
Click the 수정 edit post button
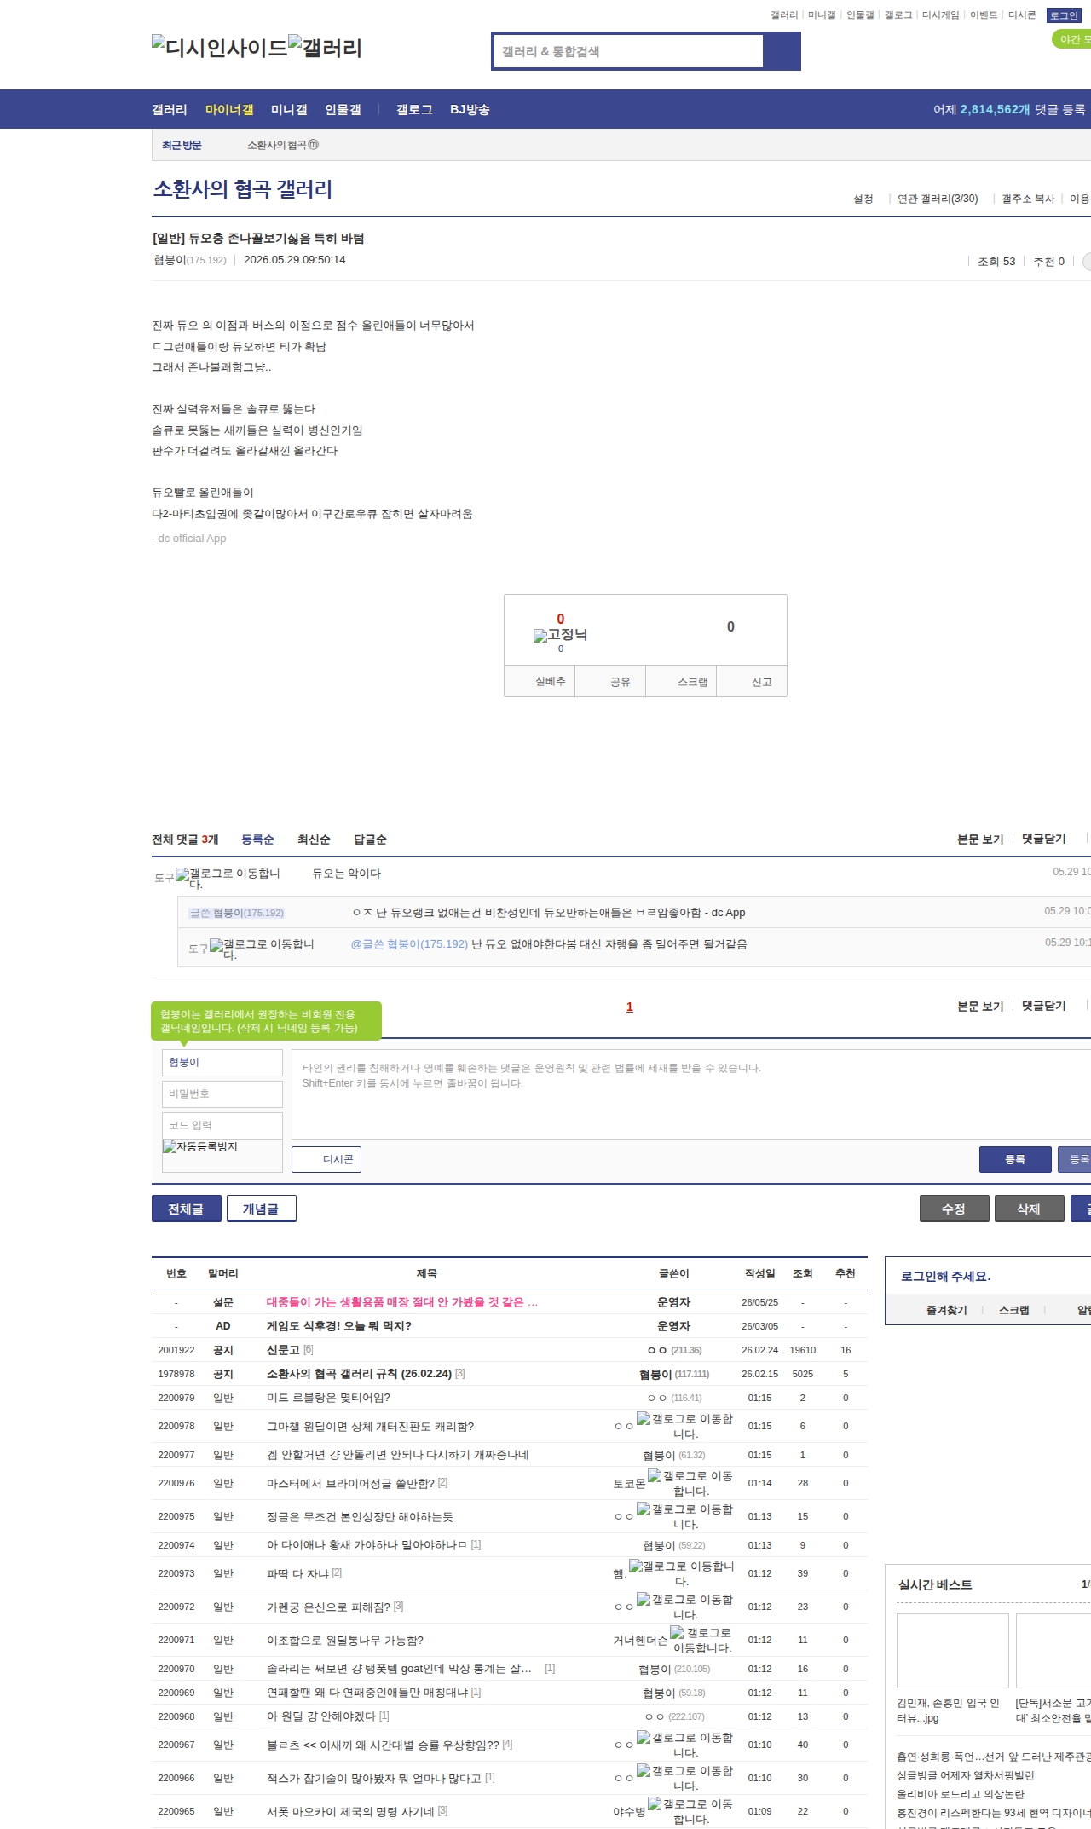955,1209
